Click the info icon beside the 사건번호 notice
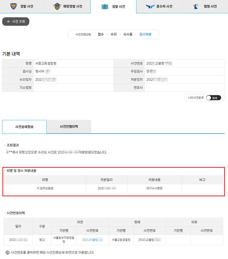 coord(7,252)
